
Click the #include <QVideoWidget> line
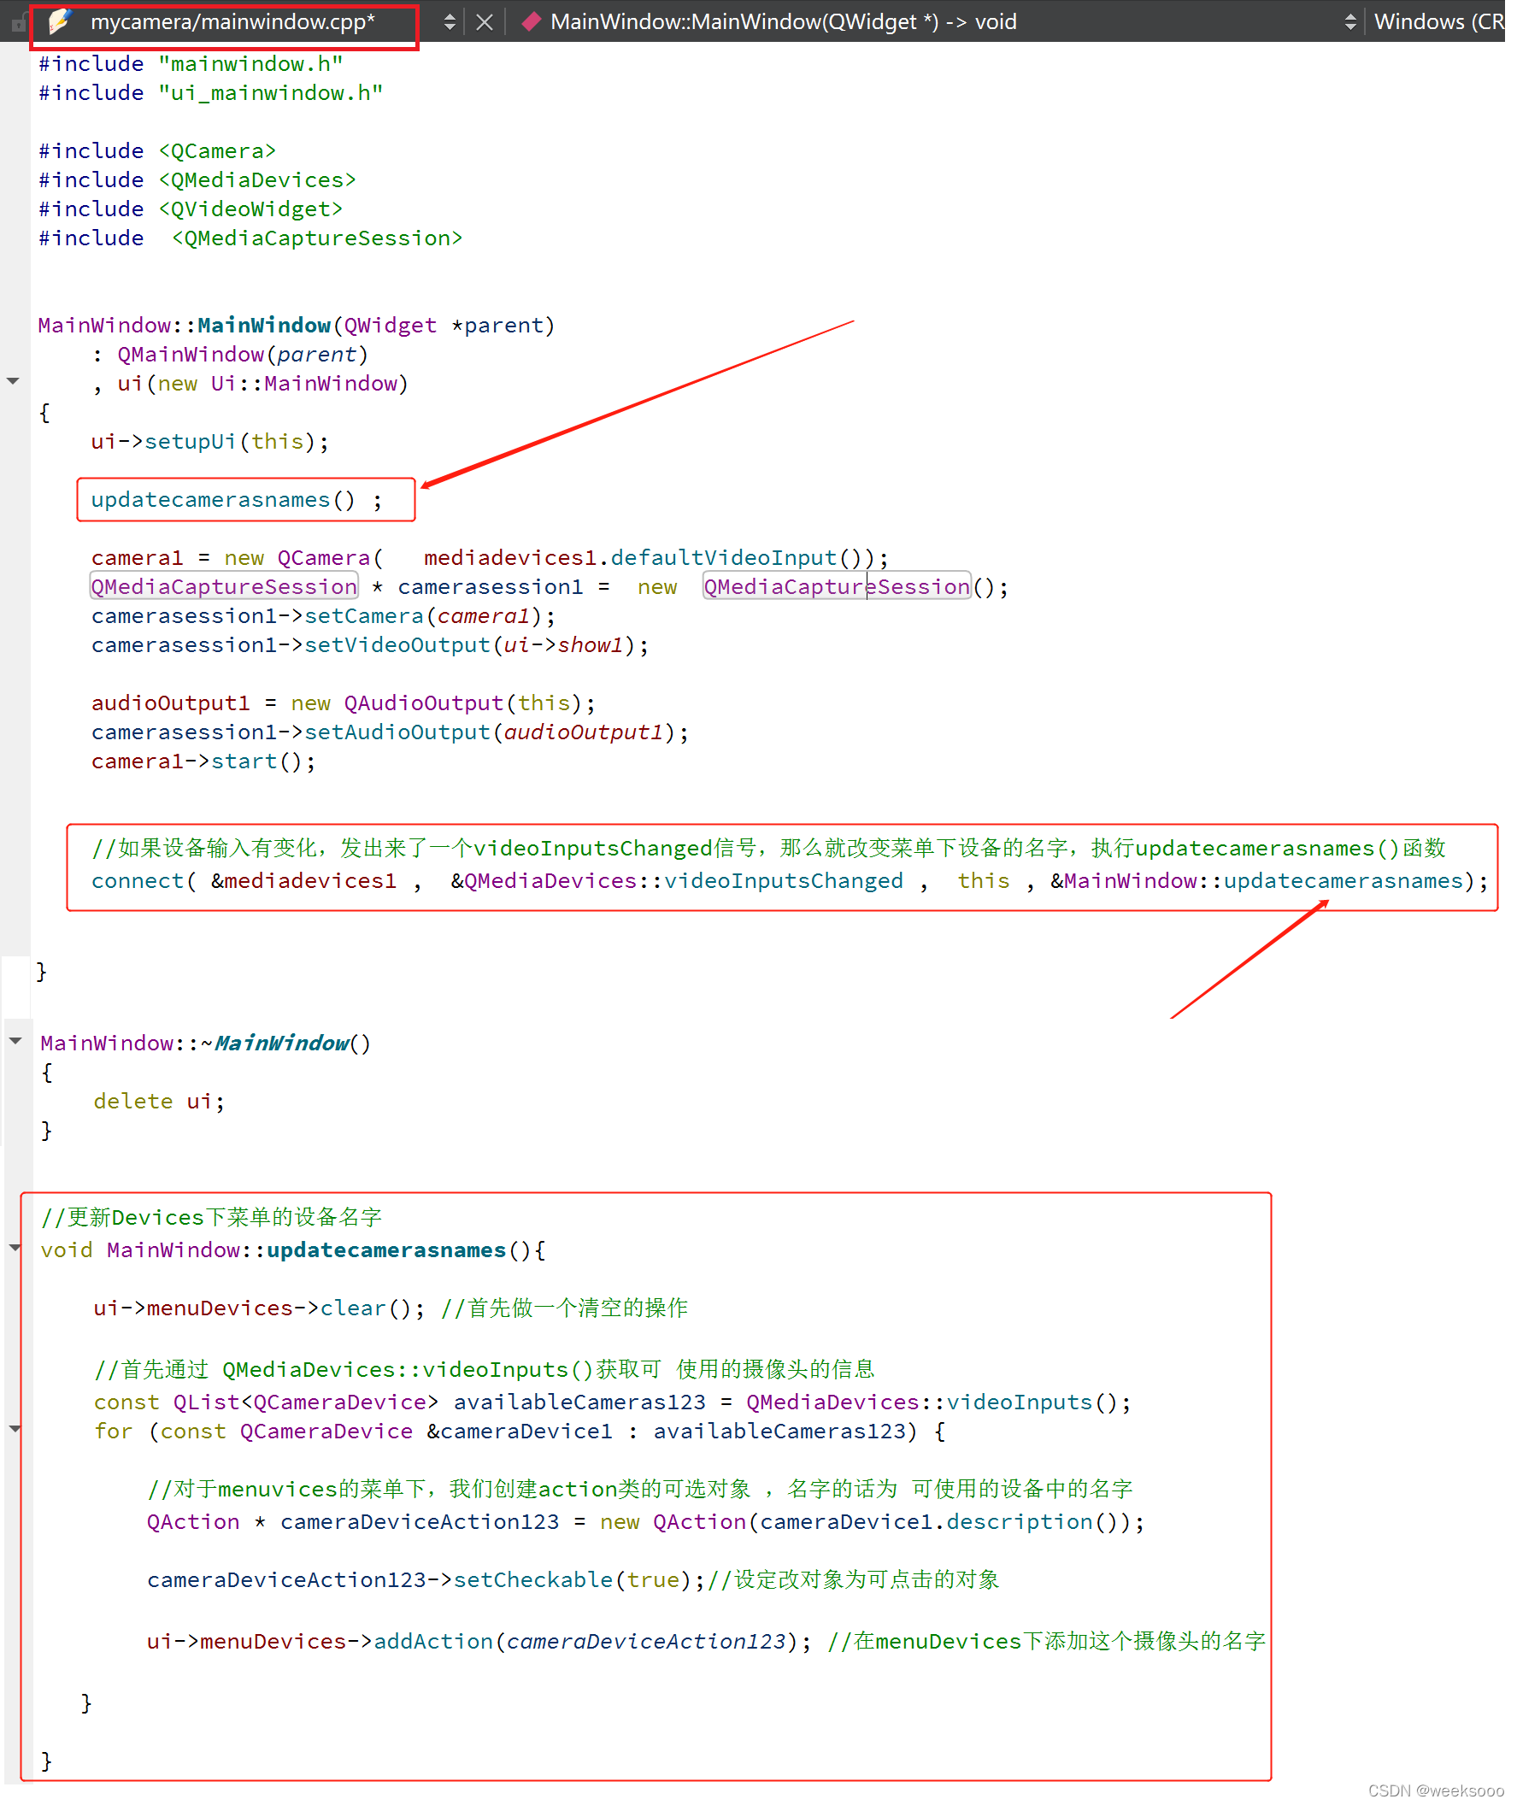pos(190,209)
